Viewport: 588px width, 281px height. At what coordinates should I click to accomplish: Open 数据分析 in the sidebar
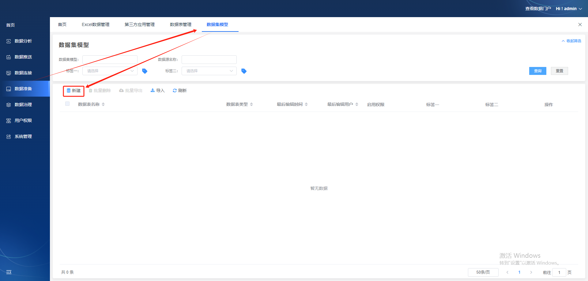click(23, 41)
